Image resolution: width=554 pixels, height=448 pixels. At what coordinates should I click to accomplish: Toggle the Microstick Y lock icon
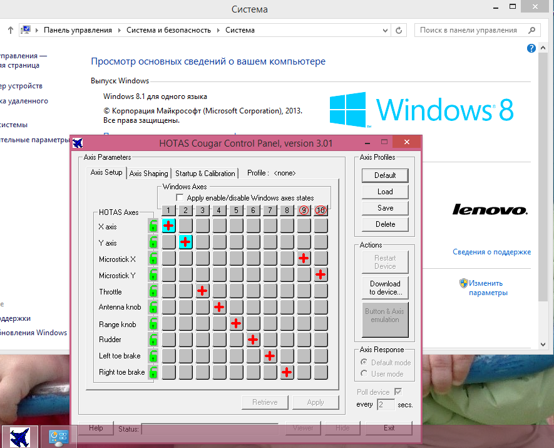(153, 274)
